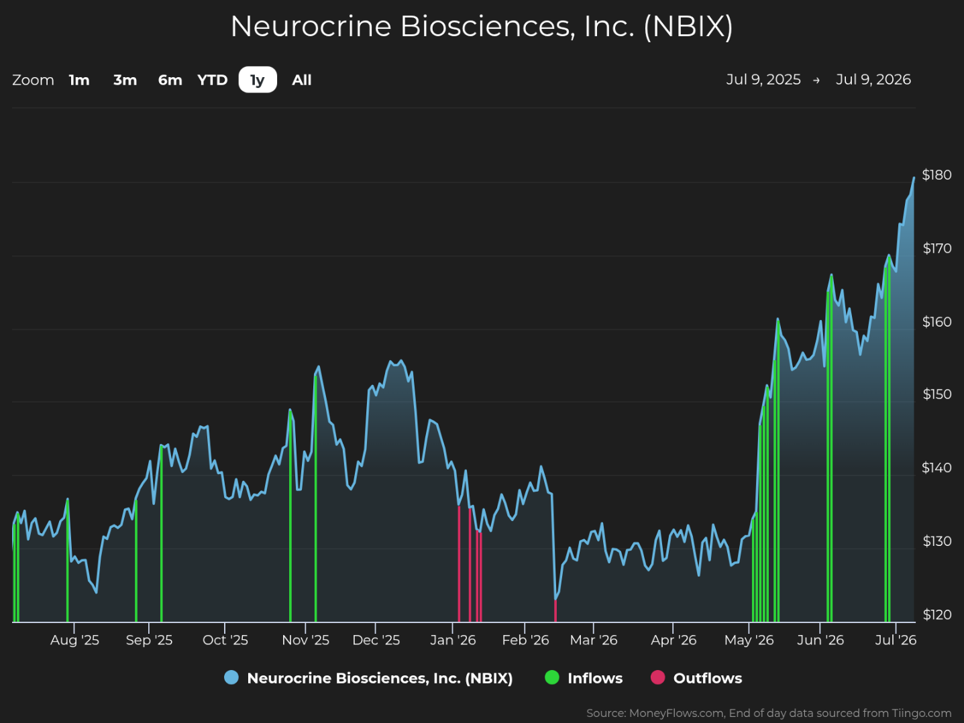Screen dimensions: 964x723
Task: Click the $140 y-axis label
Action: pos(936,468)
